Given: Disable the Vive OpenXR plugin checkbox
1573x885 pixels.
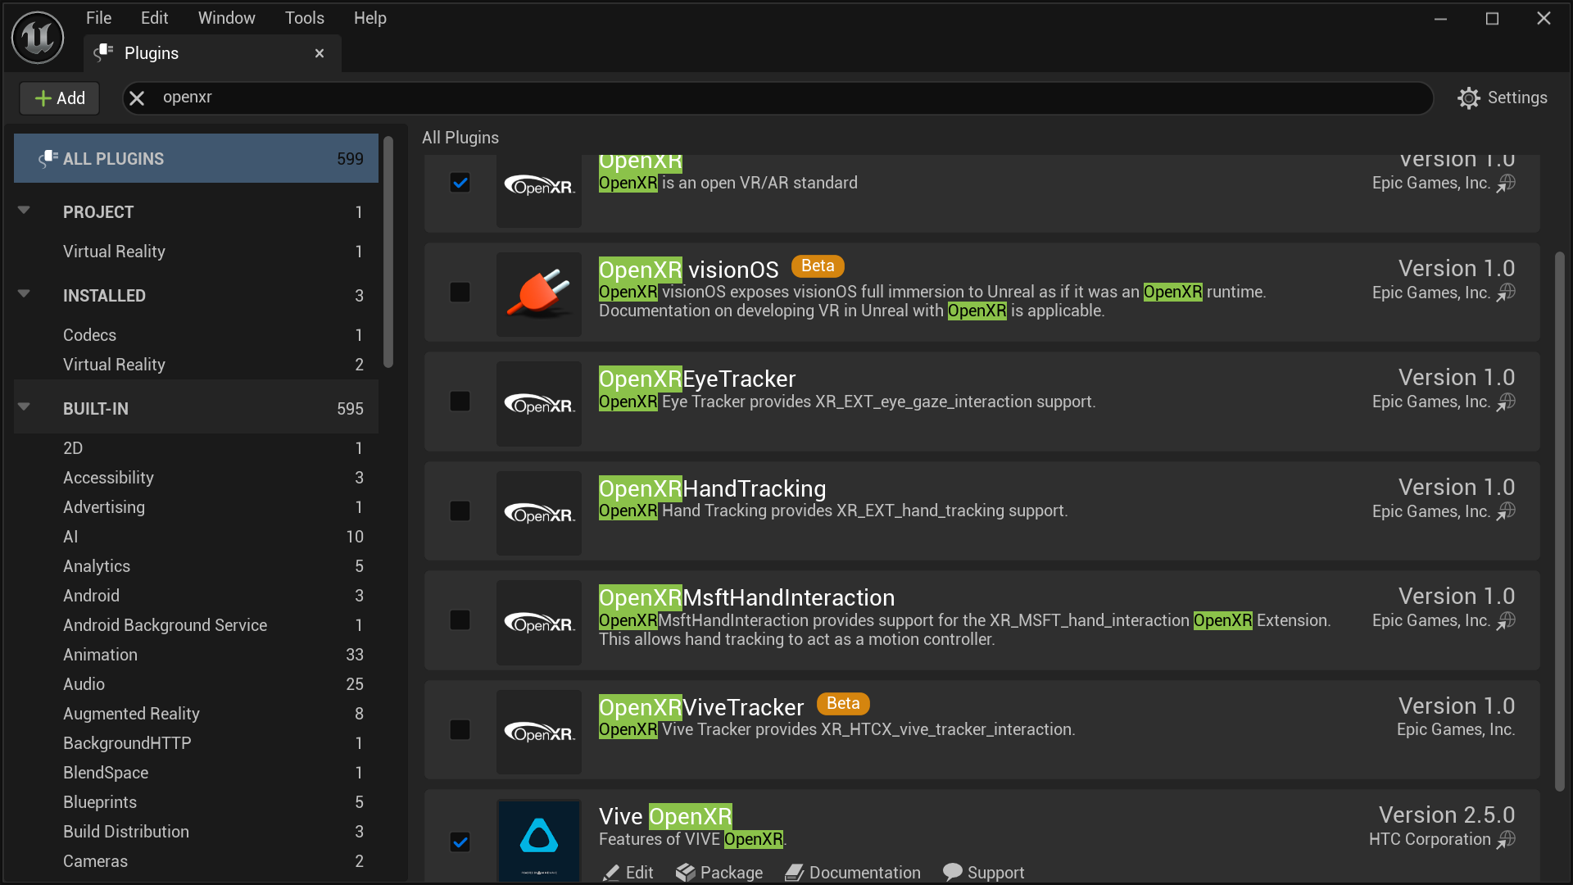Looking at the screenshot, I should 460,842.
